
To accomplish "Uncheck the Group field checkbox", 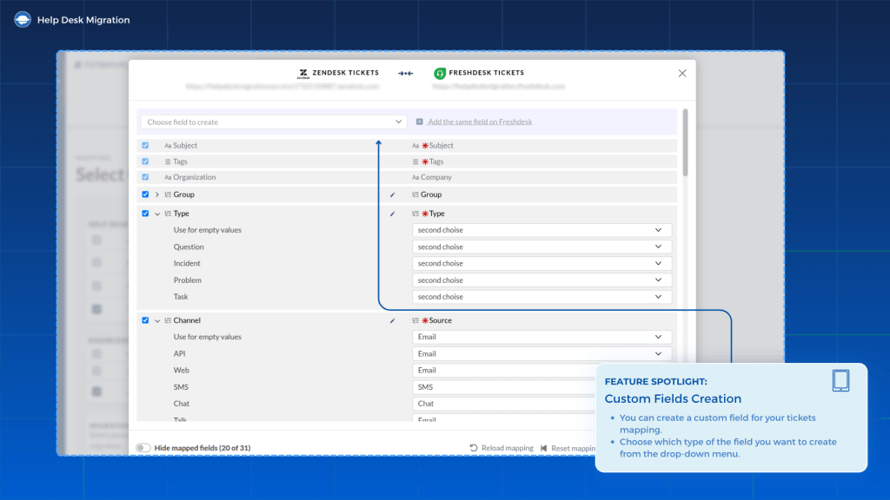I will click(145, 194).
